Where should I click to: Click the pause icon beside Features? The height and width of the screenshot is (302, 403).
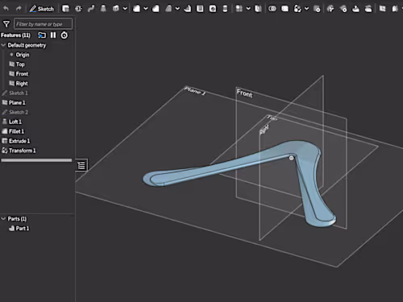pyautogui.click(x=53, y=35)
